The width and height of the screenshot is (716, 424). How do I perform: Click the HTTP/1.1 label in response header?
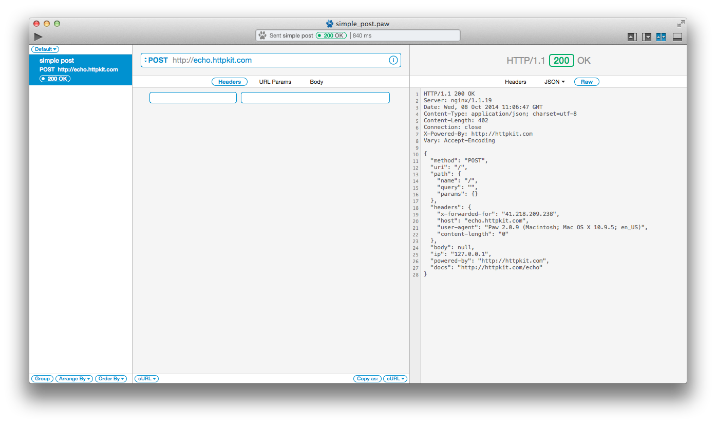pos(525,60)
